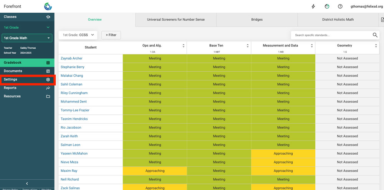Image resolution: width=384 pixels, height=190 pixels.
Task: Click the lightning bolt icon in header
Action: 313,7
